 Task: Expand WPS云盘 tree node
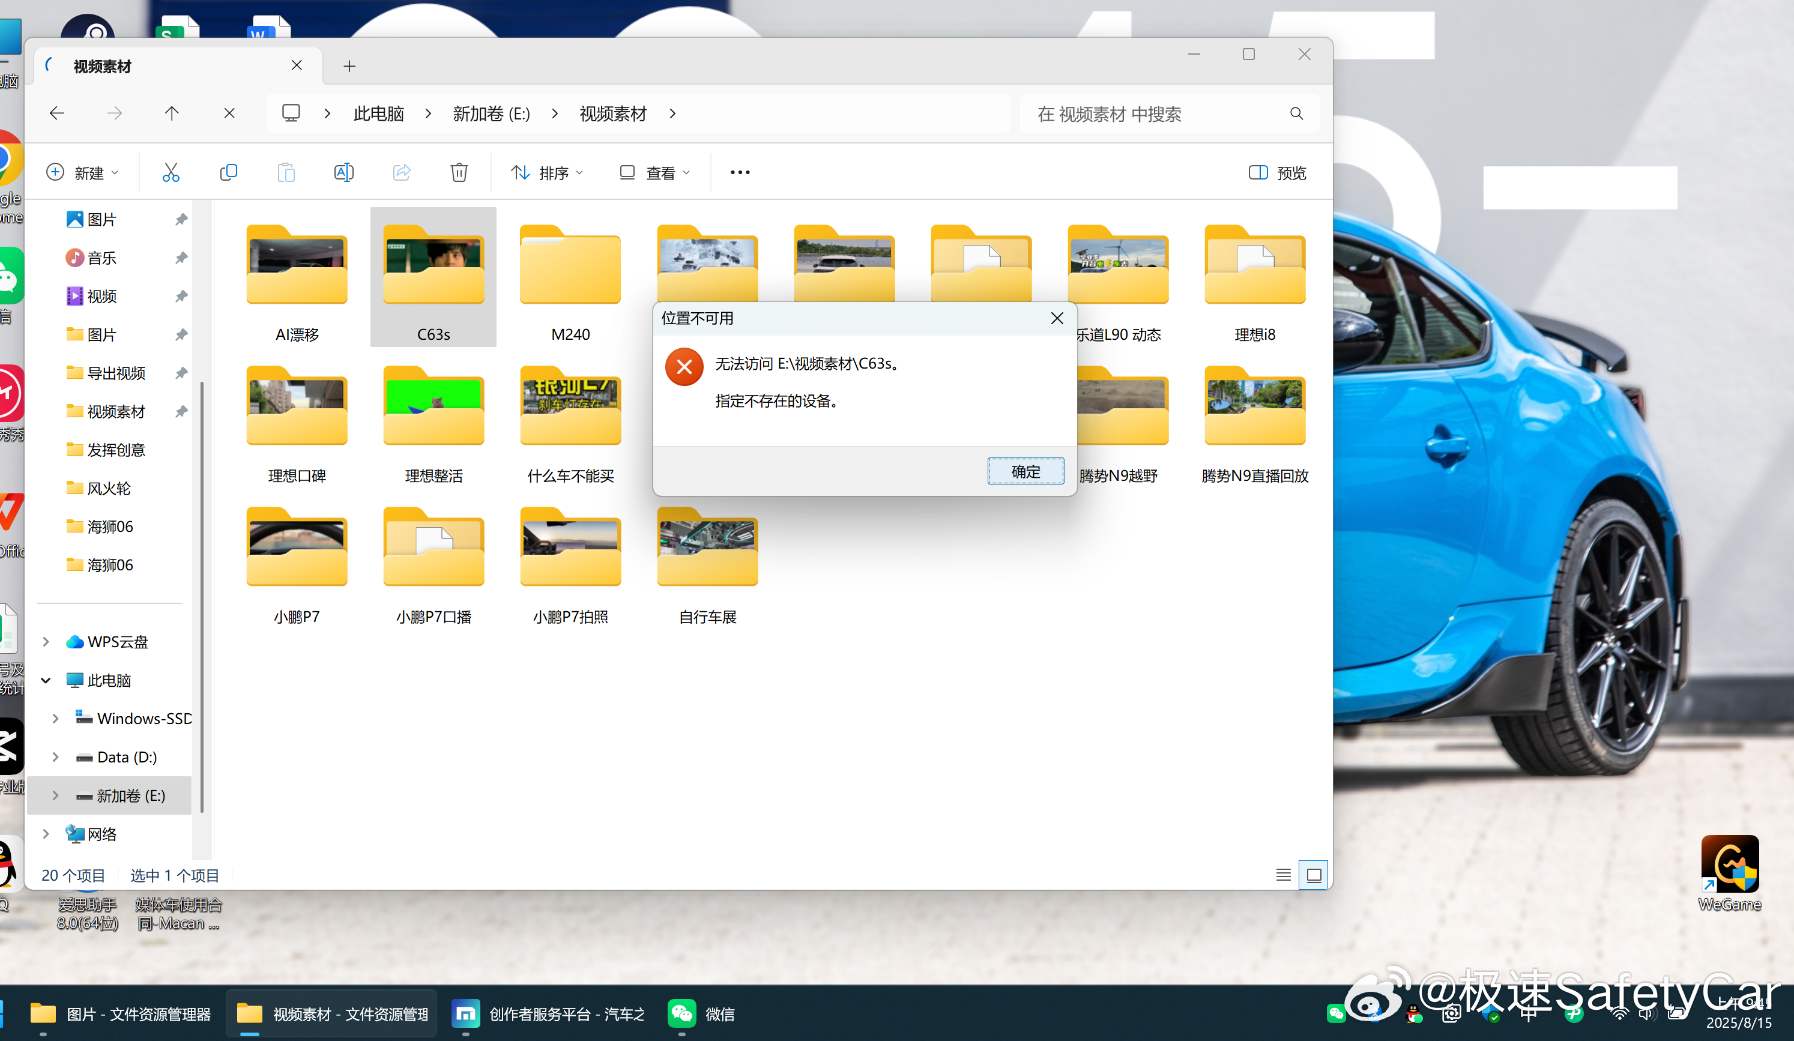(46, 642)
